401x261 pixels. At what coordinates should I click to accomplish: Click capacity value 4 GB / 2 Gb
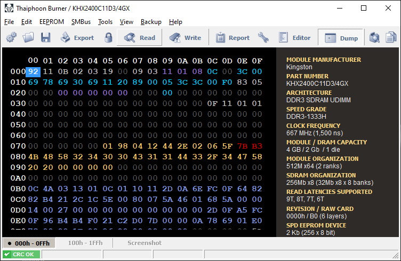coord(313,150)
